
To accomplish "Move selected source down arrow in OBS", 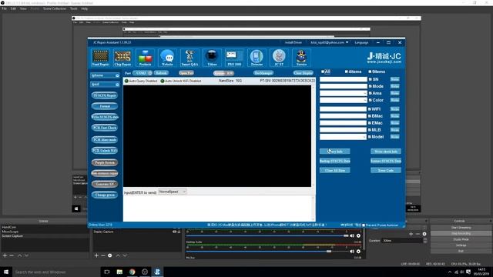I will pyautogui.click(x=125, y=255).
